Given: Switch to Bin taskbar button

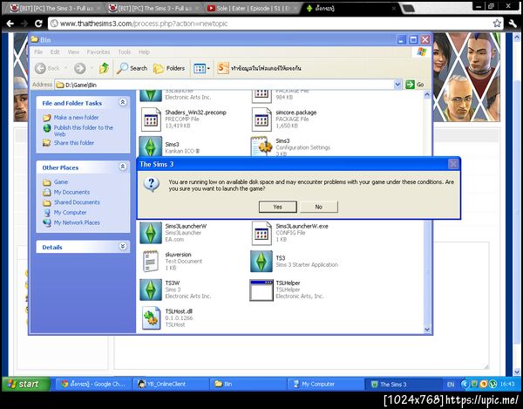Looking at the screenshot, I should (248, 384).
